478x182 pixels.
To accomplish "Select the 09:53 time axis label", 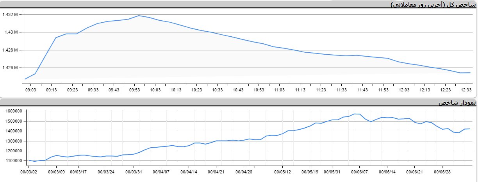I will point(134,90).
